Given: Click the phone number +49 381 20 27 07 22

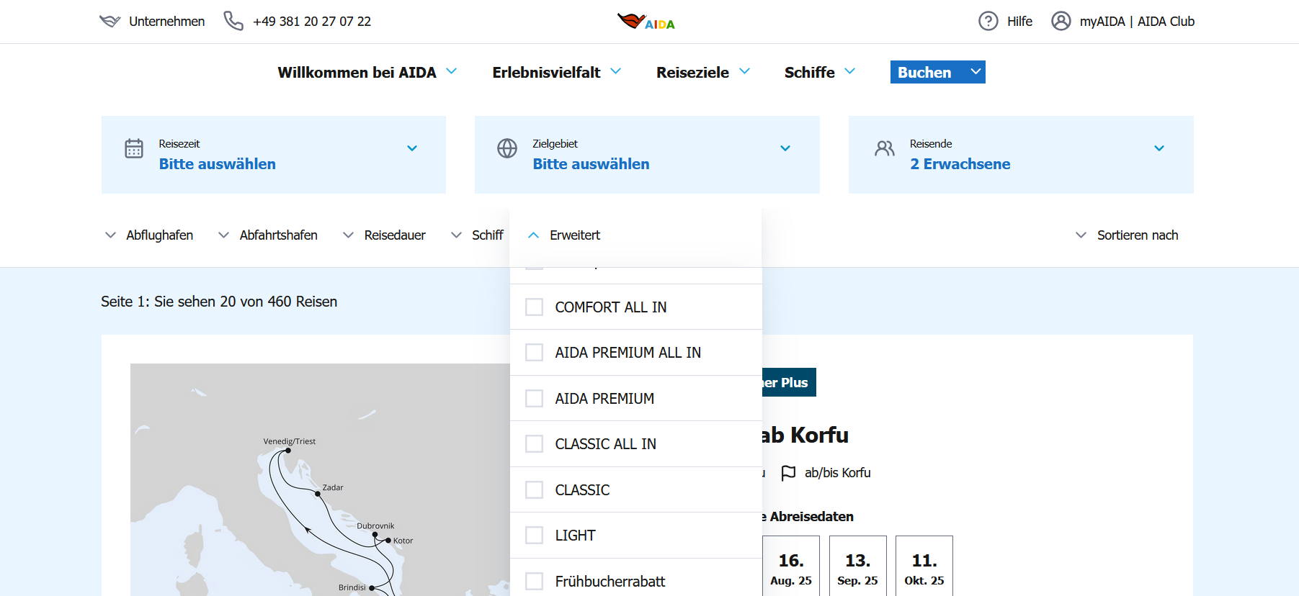Looking at the screenshot, I should pyautogui.click(x=312, y=22).
